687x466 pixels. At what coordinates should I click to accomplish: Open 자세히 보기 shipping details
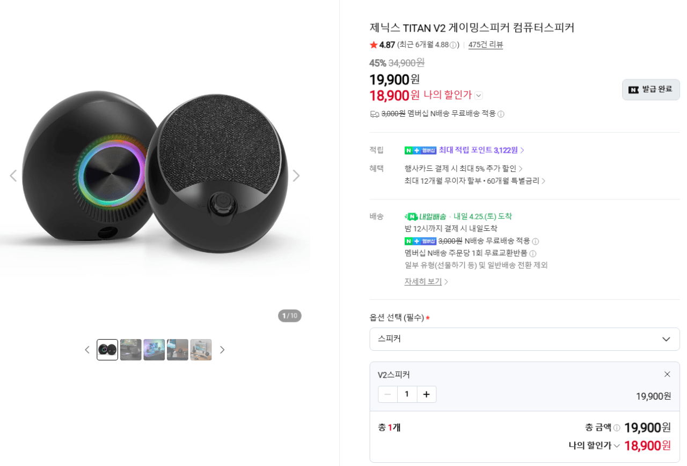point(423,281)
